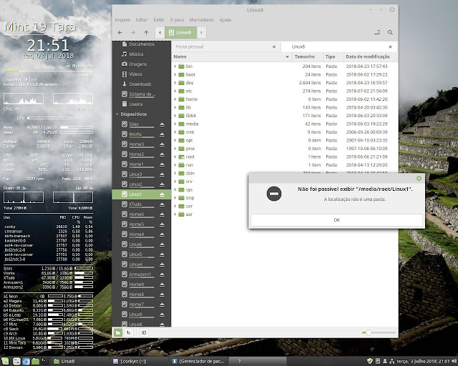
Task: Click the path bar left scroll arrow
Action: coord(160,32)
